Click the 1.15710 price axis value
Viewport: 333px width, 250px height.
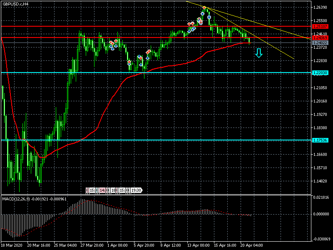click(x=320, y=168)
